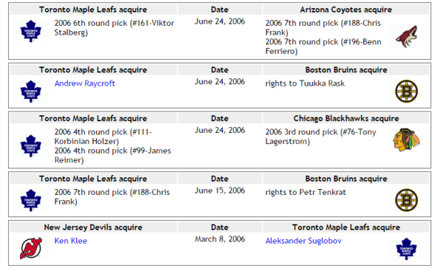Click Boston Bruins logo in Tenkrat trade
443x271 pixels.
(x=406, y=200)
